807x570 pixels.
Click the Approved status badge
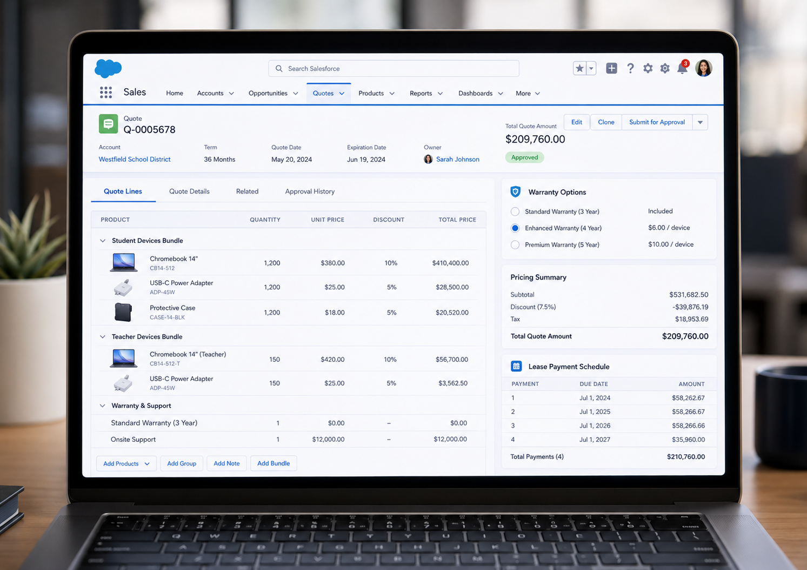524,157
